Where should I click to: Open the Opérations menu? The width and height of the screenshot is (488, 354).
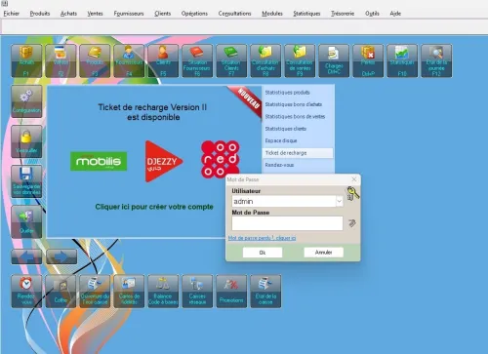(x=194, y=14)
